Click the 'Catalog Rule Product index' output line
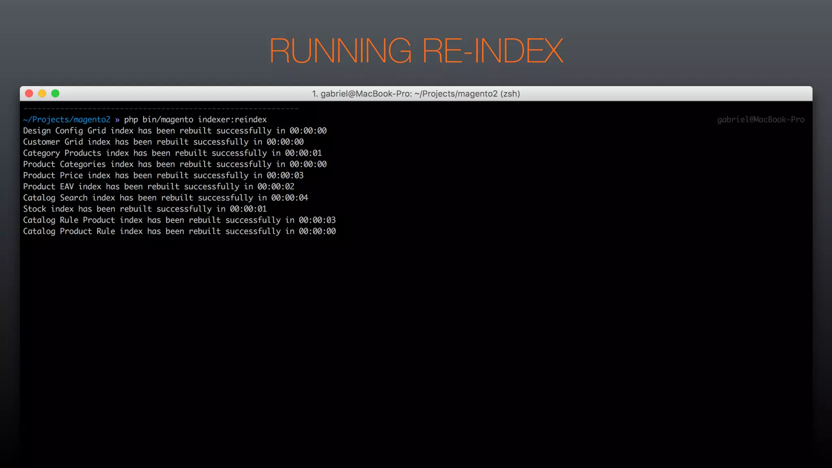Viewport: 832px width, 468px height. pos(179,220)
